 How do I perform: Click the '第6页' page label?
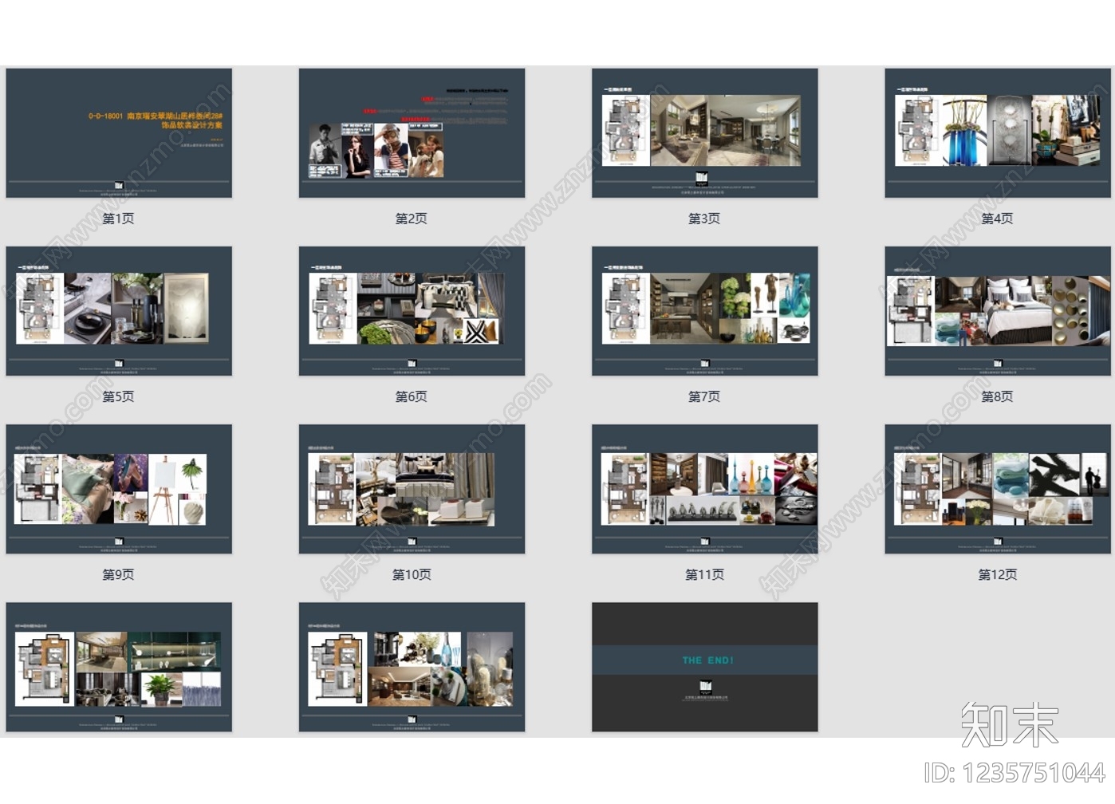pyautogui.click(x=412, y=396)
